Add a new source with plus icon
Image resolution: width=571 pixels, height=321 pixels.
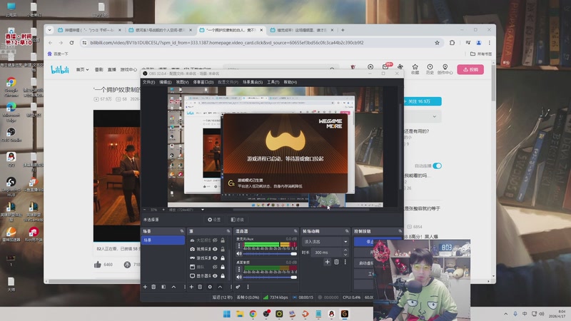[x=191, y=287]
